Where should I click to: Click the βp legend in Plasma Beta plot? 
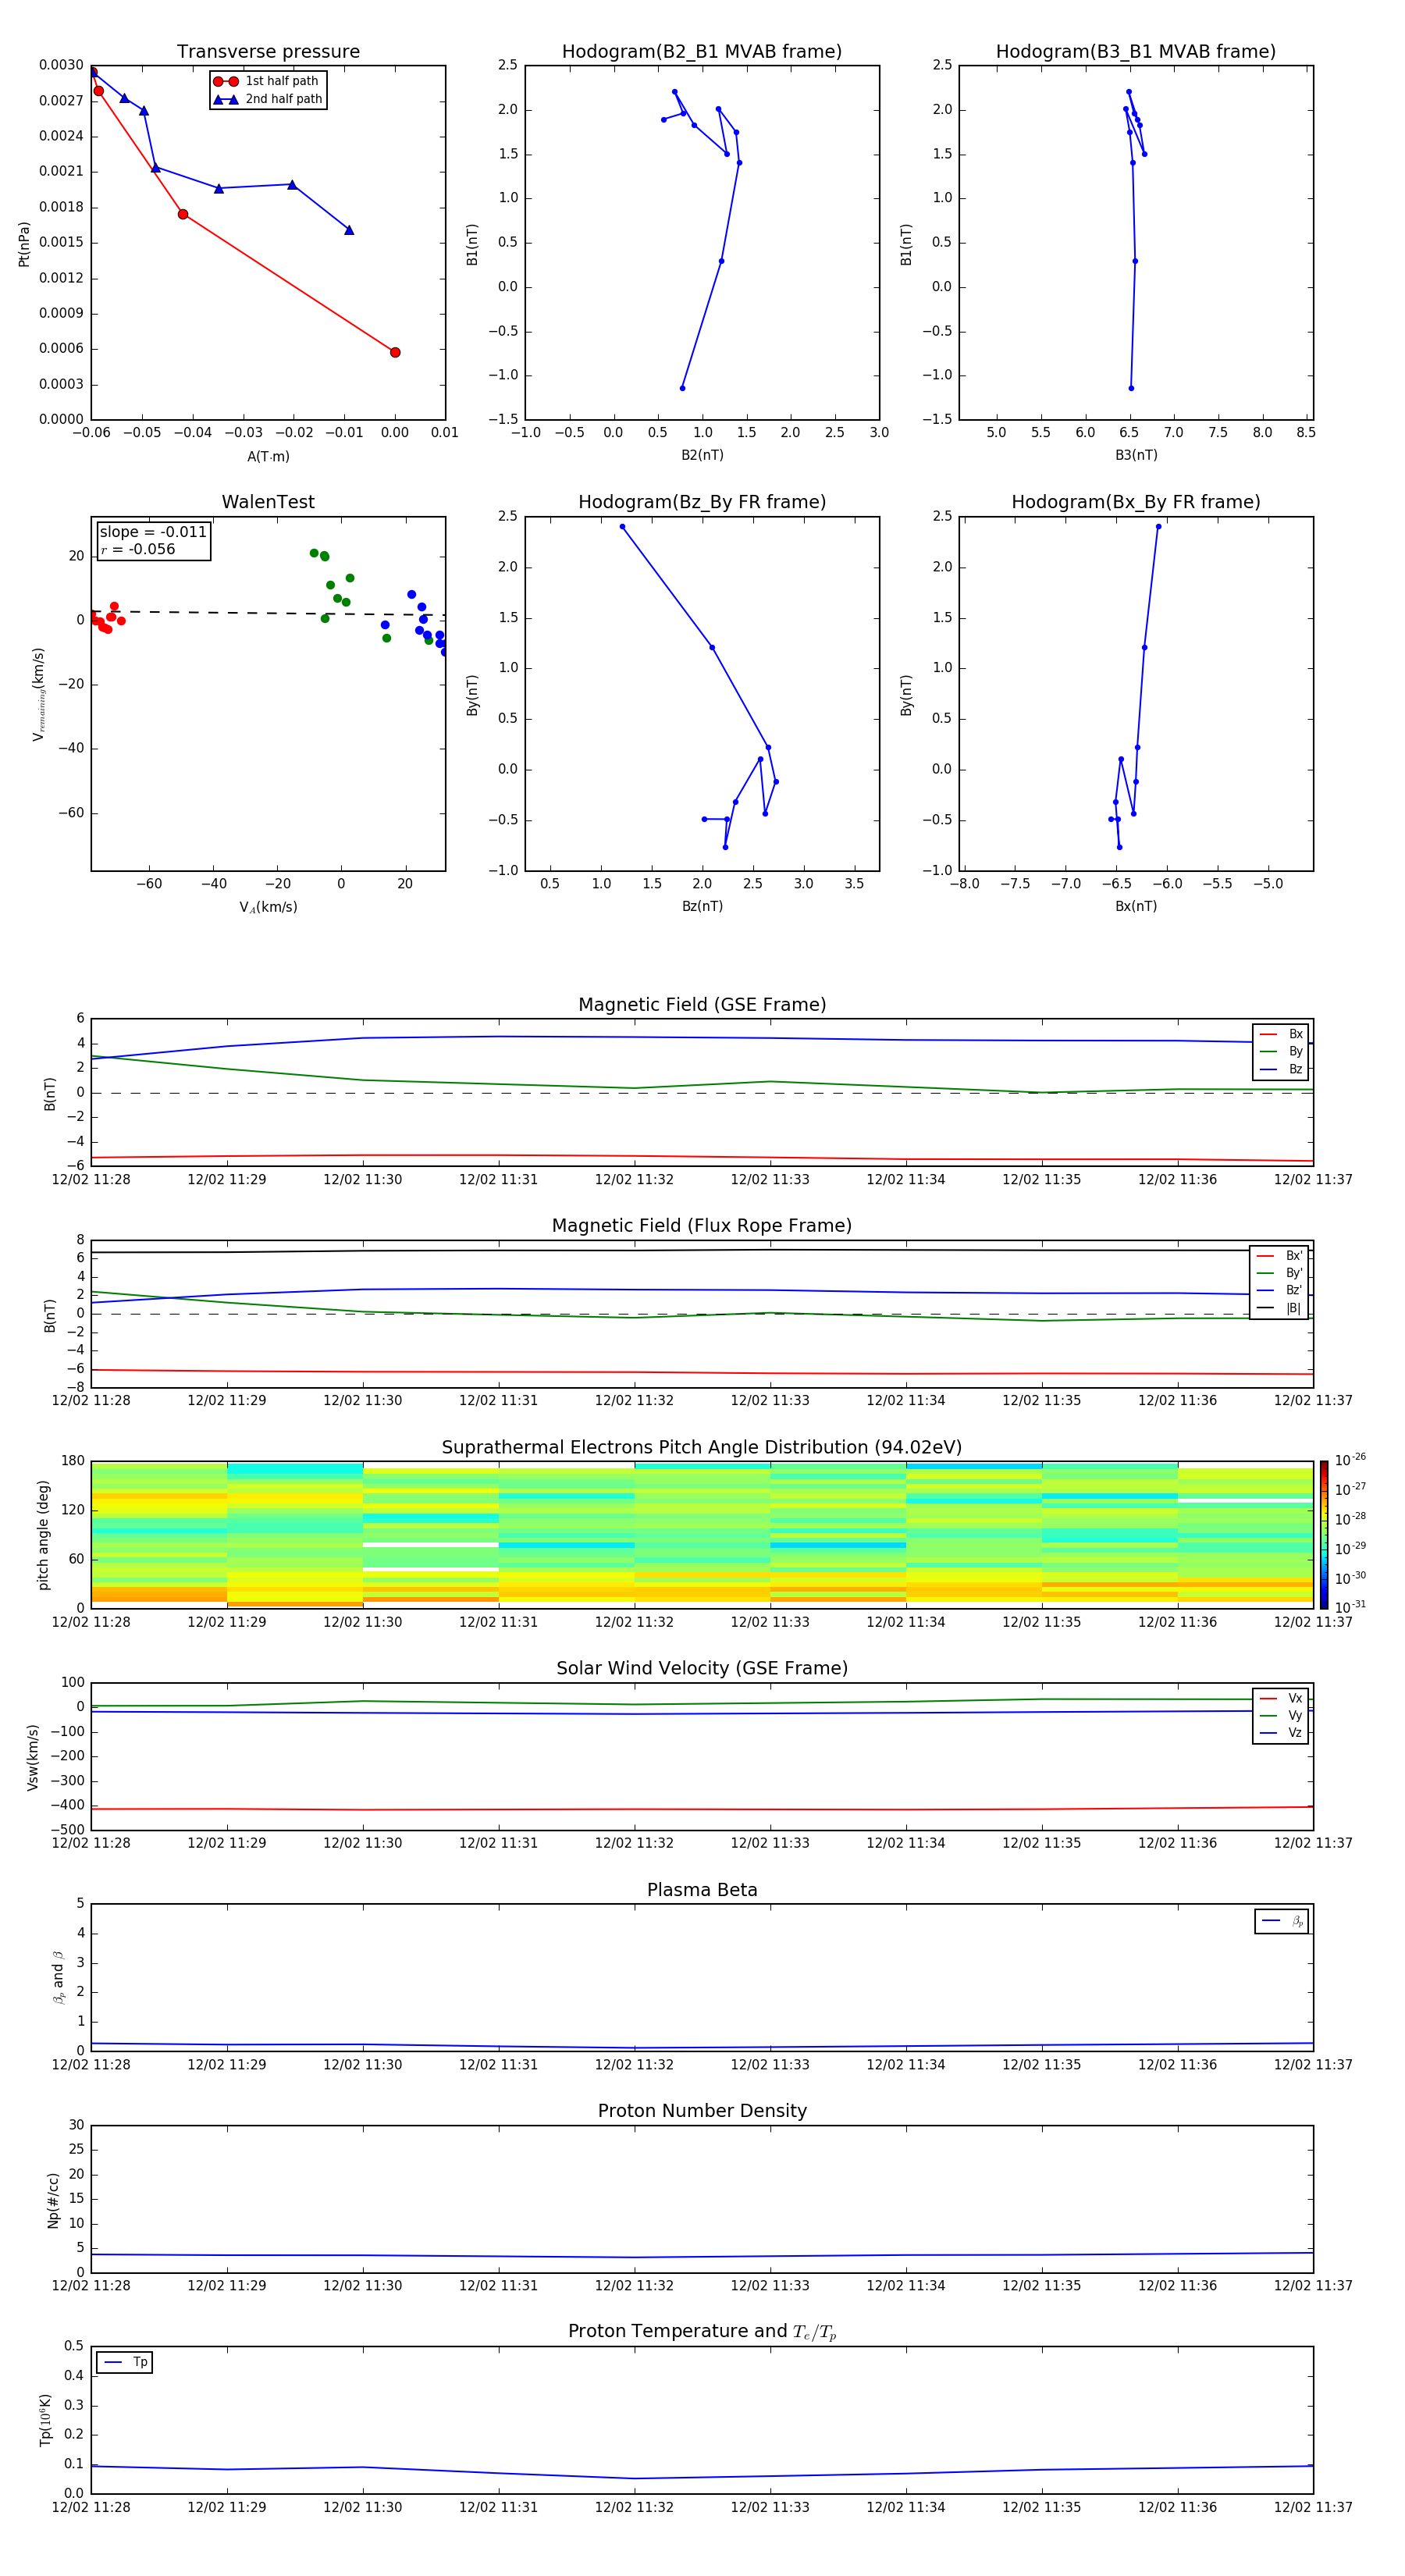coord(1282,1921)
